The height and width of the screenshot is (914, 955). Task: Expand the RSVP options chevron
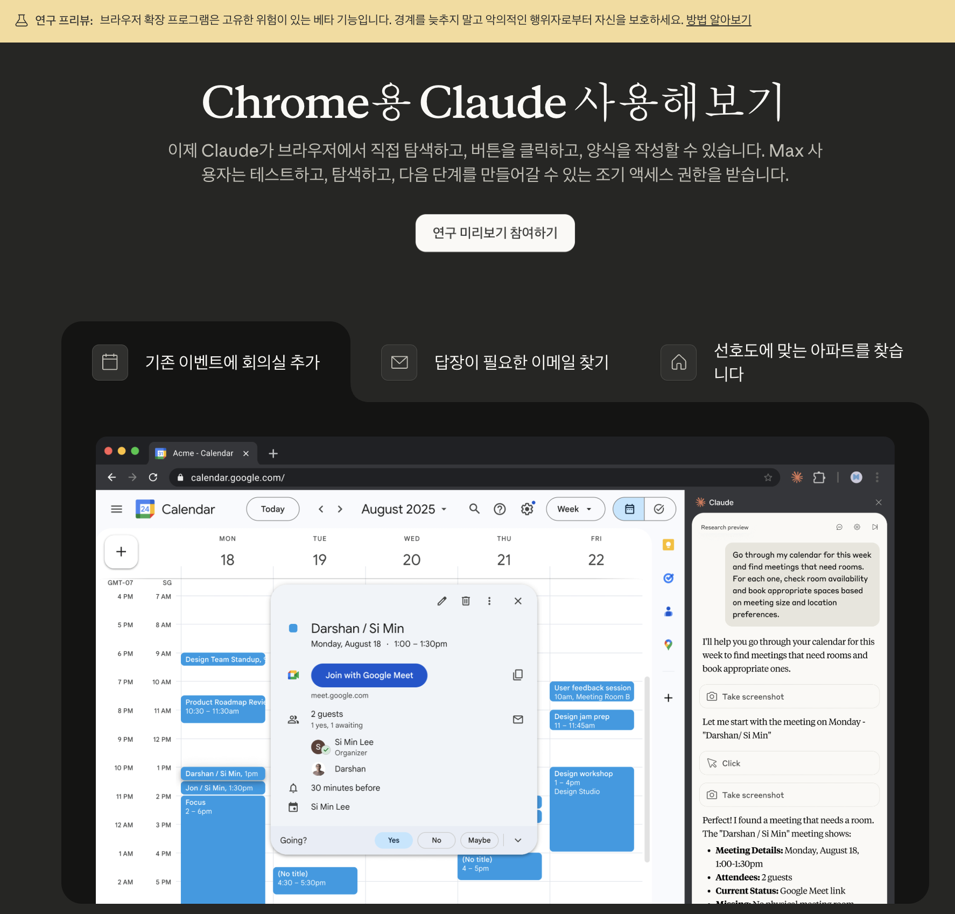tap(518, 840)
